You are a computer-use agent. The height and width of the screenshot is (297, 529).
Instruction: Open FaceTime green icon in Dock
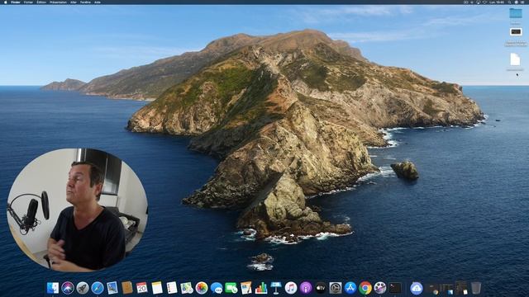(x=231, y=288)
